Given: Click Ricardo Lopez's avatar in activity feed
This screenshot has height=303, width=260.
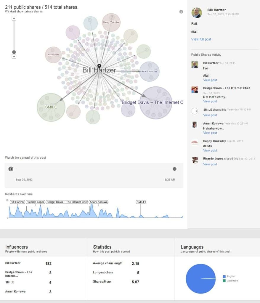Looking at the screenshot, I should point(195,160).
